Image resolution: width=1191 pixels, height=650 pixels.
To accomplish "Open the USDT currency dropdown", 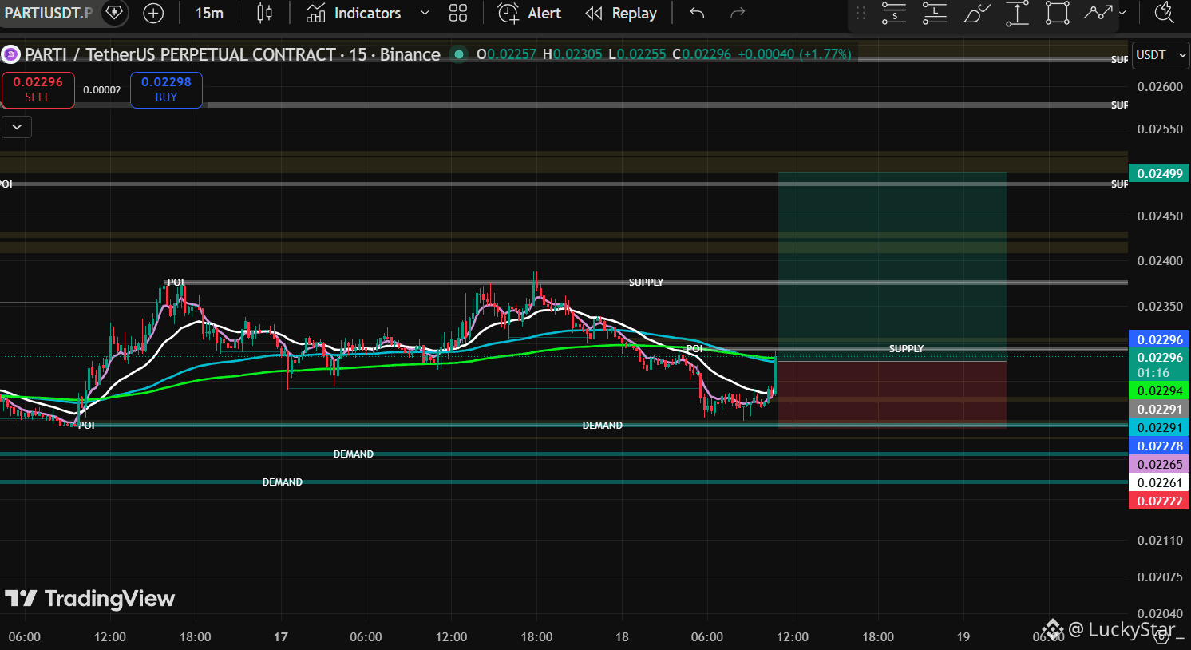I will point(1161,55).
